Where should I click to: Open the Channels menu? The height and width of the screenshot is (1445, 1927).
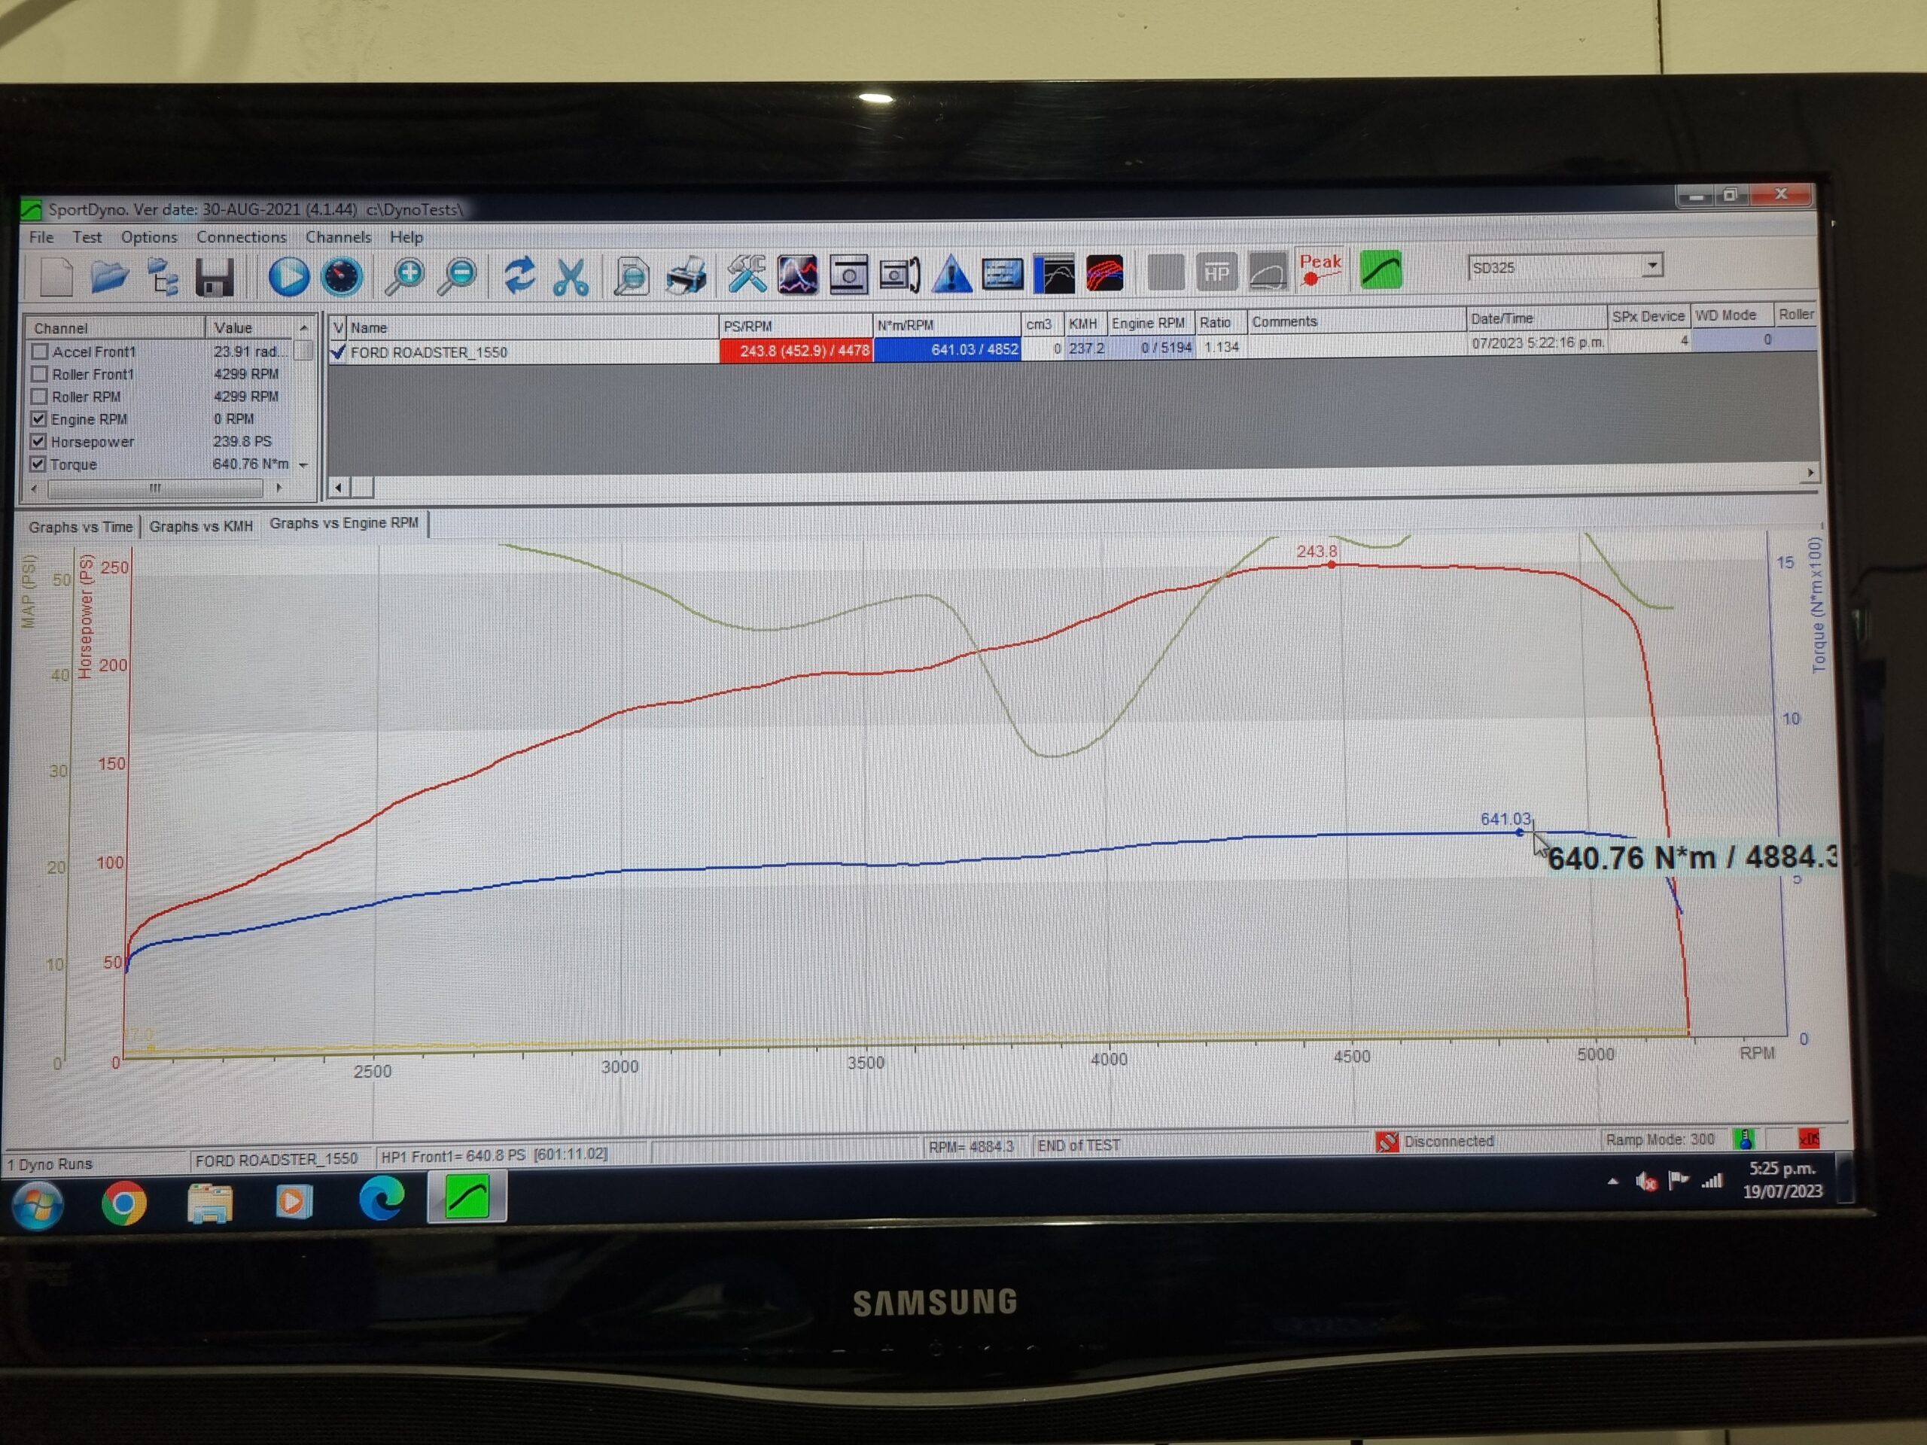click(338, 237)
